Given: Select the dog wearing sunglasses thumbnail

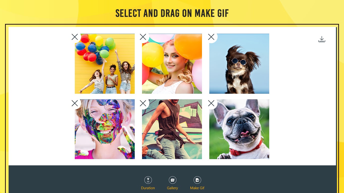Looking at the screenshot, I should pyautogui.click(x=239, y=64).
